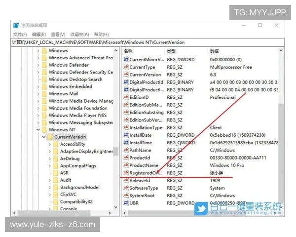Click the InstallDate DWORD value icon
Screen dimensions: 296x237
(x=126, y=135)
